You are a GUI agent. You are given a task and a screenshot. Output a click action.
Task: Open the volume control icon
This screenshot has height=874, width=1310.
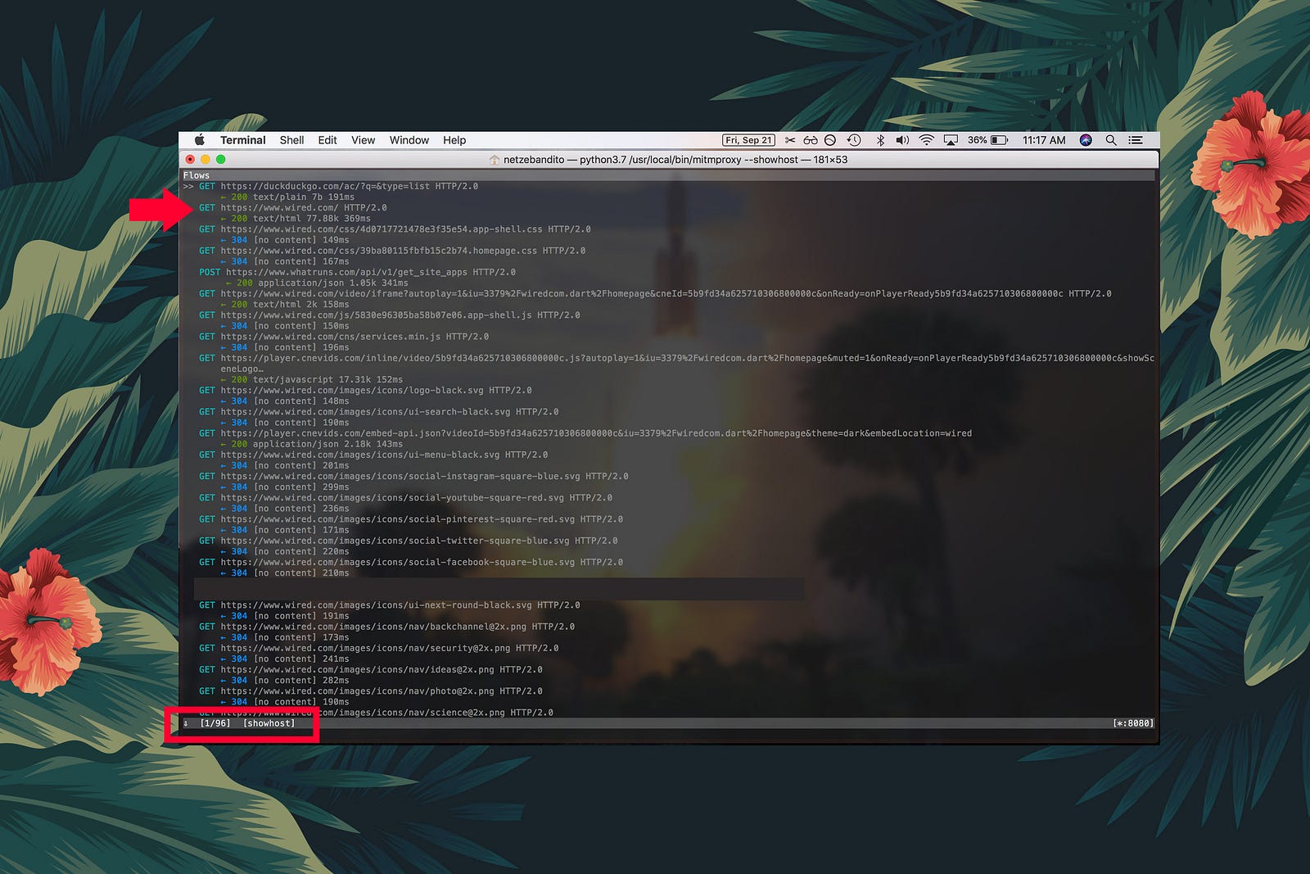click(x=902, y=140)
